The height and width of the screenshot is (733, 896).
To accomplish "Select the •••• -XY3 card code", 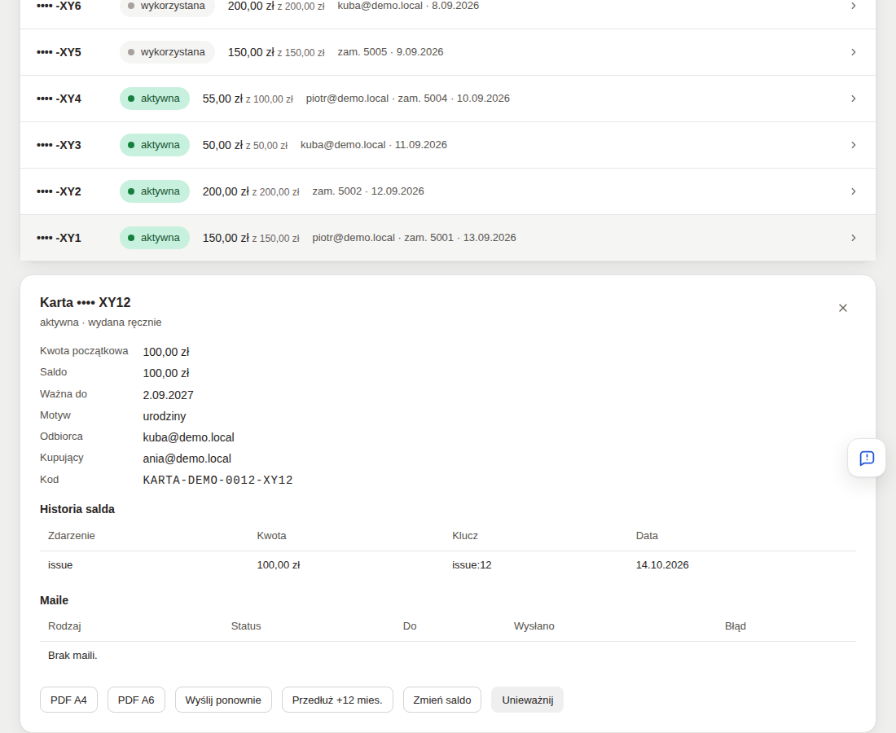I will 59,145.
